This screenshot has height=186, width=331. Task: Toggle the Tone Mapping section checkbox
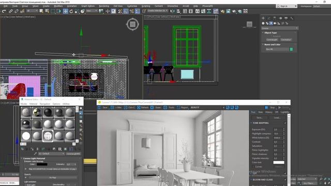click(x=285, y=123)
